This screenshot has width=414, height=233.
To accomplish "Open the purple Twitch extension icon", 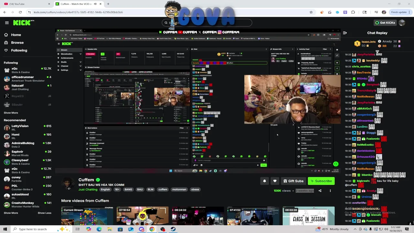I will point(345,12).
